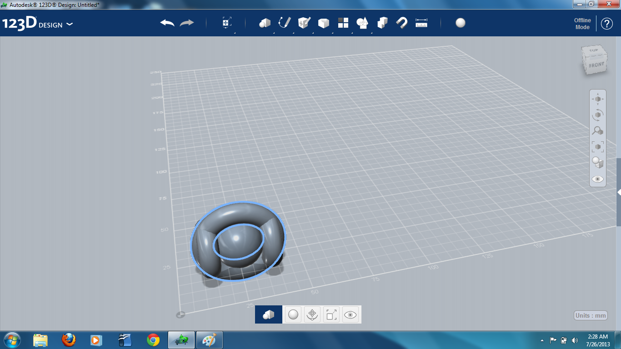Select the Measure ruler tool

pos(422,23)
